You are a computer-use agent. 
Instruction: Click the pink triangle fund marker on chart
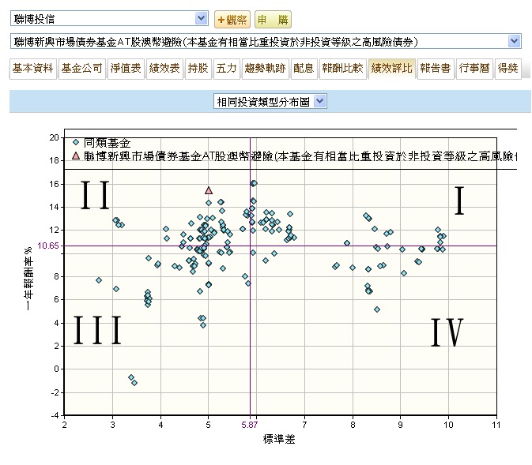coord(209,190)
